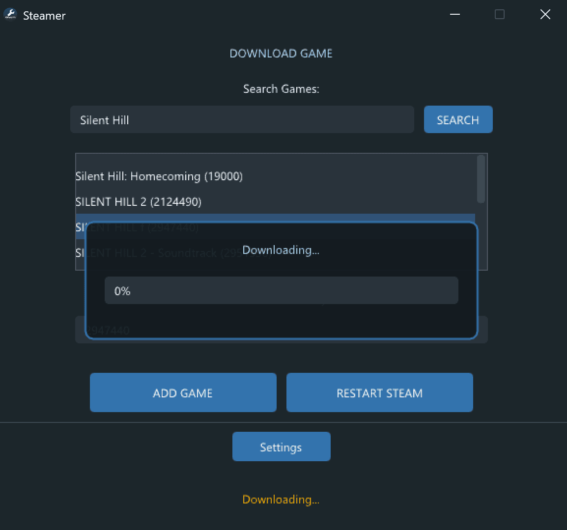
Task: Click the Downloading dialog title
Action: click(x=281, y=250)
